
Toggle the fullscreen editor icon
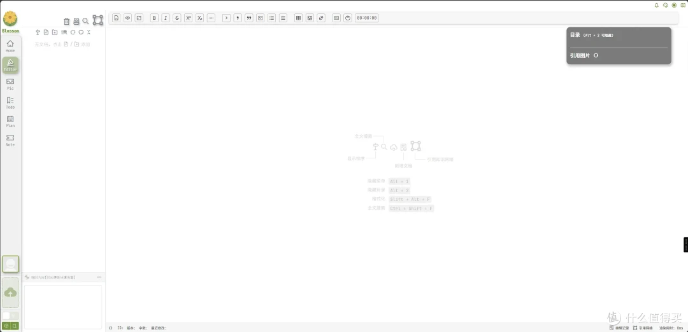click(x=139, y=18)
